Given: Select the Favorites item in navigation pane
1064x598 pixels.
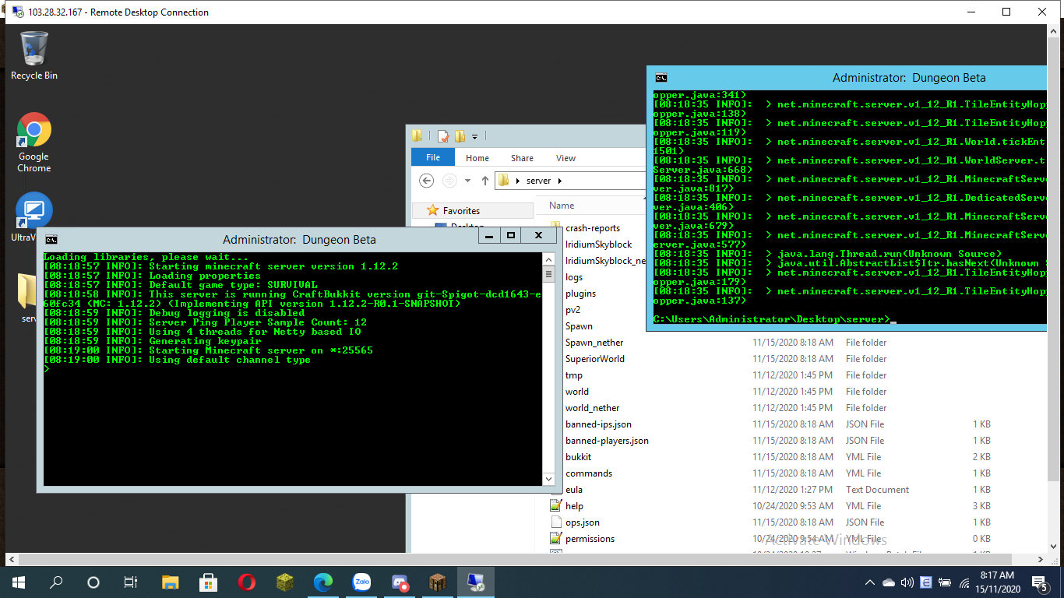Looking at the screenshot, I should [461, 210].
